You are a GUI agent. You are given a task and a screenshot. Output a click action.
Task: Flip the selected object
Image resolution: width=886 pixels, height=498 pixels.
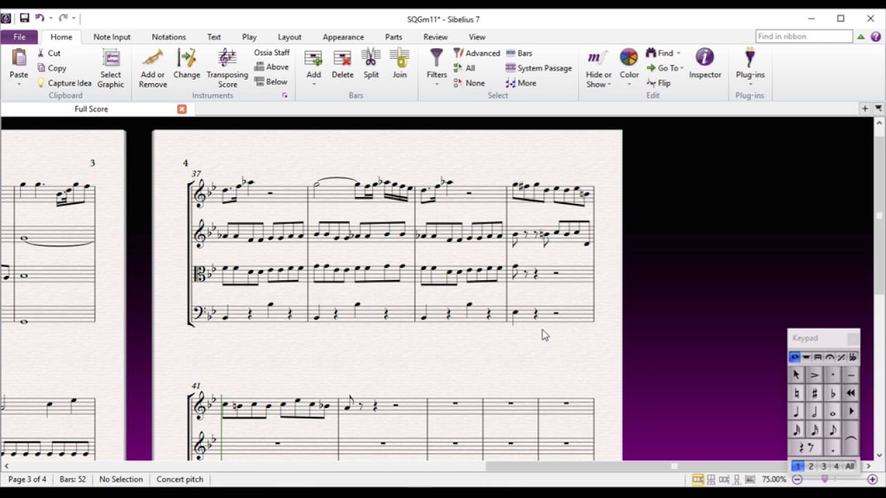click(x=658, y=83)
